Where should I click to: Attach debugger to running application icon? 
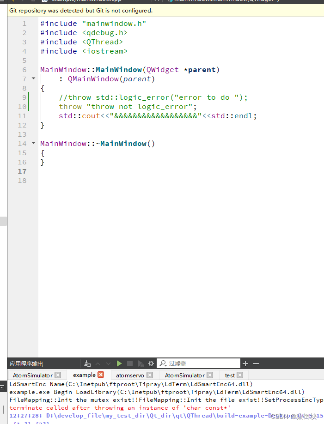point(141,363)
